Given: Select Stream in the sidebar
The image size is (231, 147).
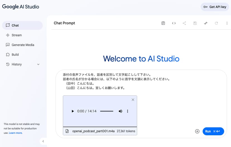Looking at the screenshot, I should (17, 35).
